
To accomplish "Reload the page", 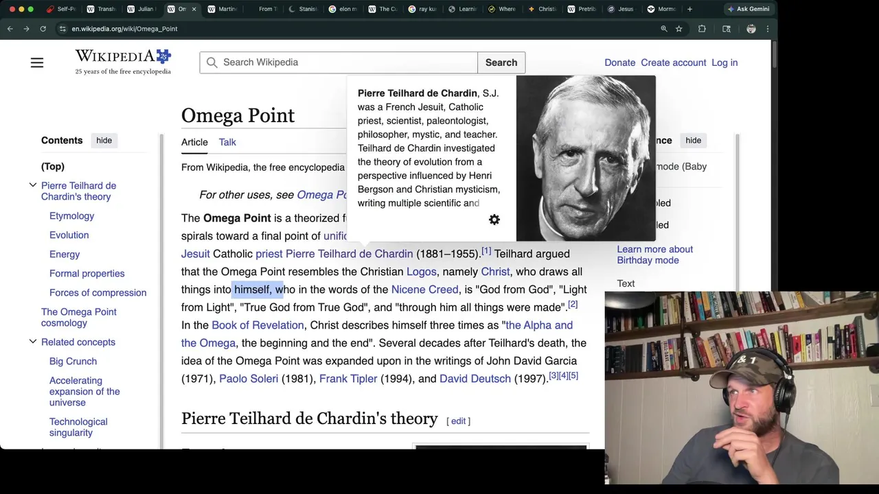I will pos(43,29).
